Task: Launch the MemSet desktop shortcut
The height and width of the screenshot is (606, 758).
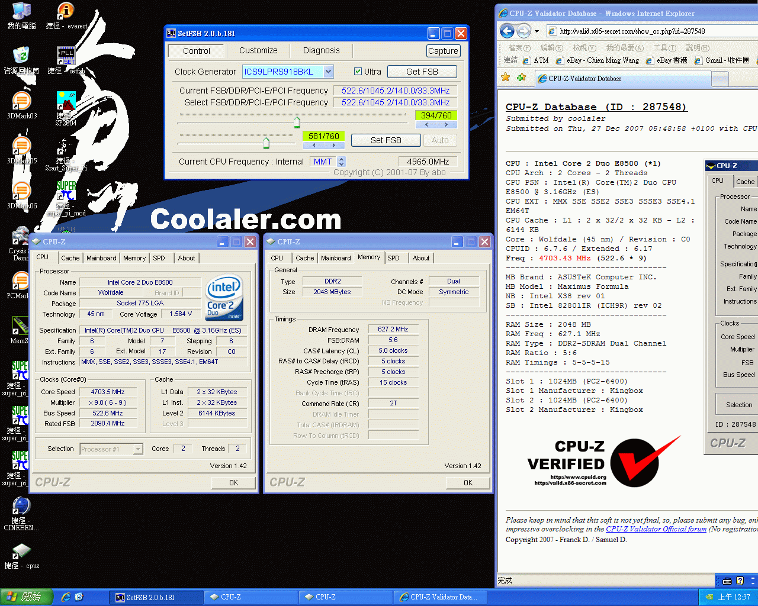Action: [x=20, y=330]
